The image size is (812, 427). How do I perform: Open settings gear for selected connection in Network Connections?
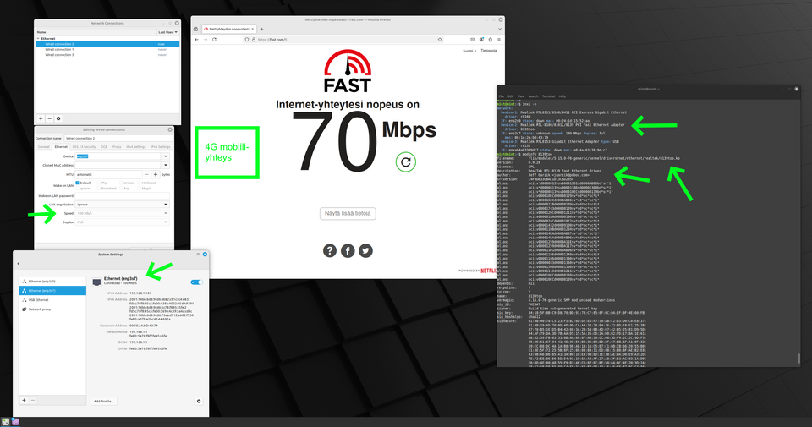pyautogui.click(x=58, y=118)
